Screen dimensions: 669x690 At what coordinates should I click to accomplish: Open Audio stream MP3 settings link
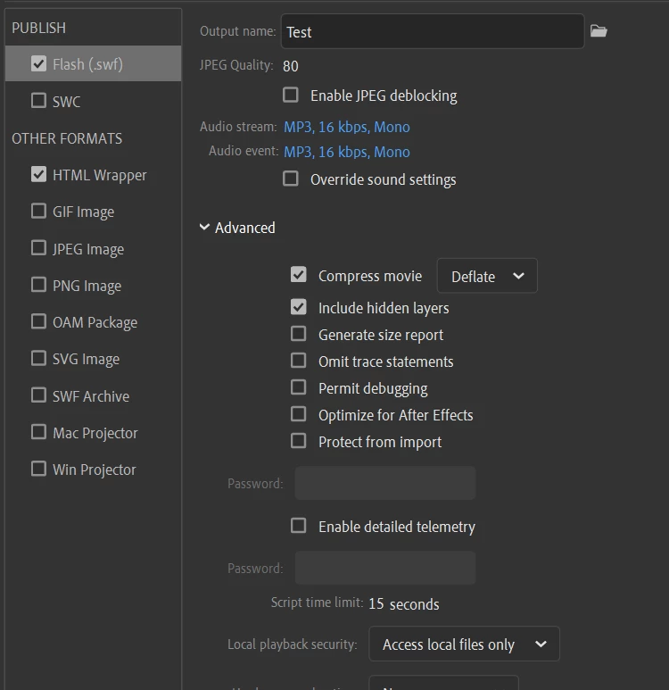point(347,127)
